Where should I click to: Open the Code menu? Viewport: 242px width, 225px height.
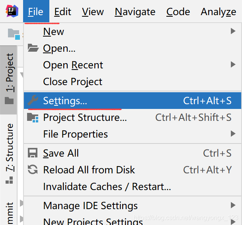[178, 12]
